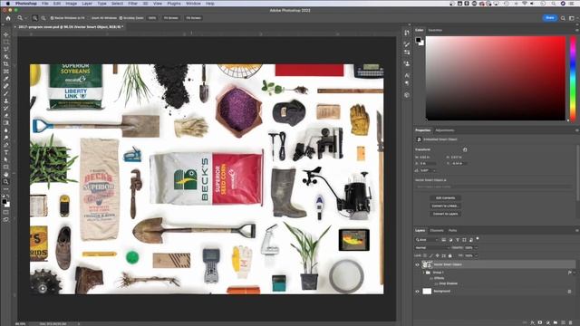Viewport: 580px width, 326px height.
Task: Select the History Brush tool
Action: 6,109
